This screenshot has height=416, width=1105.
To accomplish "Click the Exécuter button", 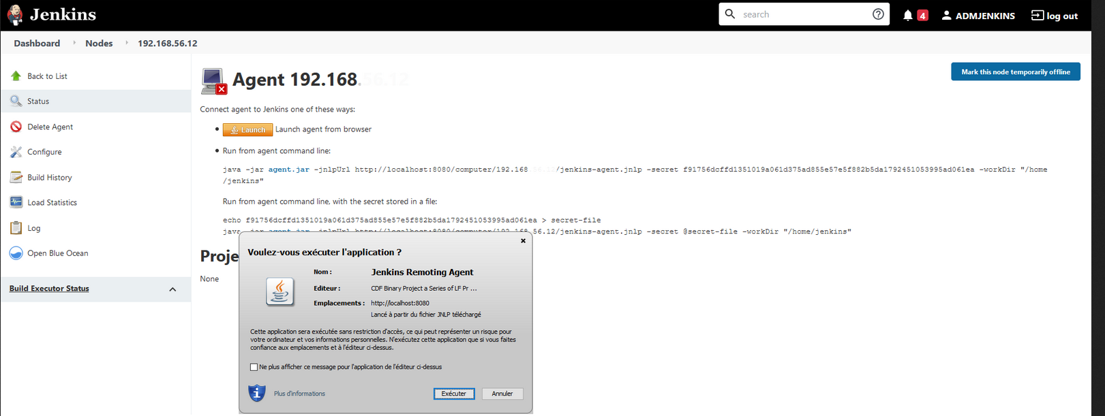I will click(454, 394).
